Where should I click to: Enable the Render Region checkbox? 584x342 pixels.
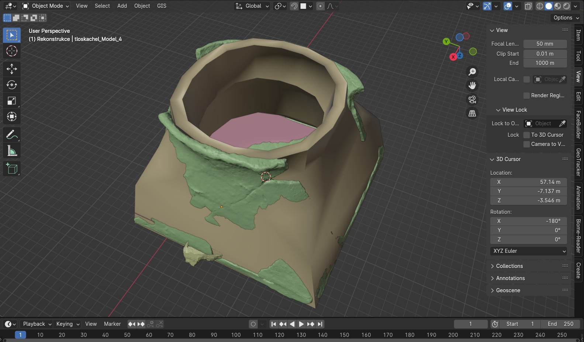527,95
